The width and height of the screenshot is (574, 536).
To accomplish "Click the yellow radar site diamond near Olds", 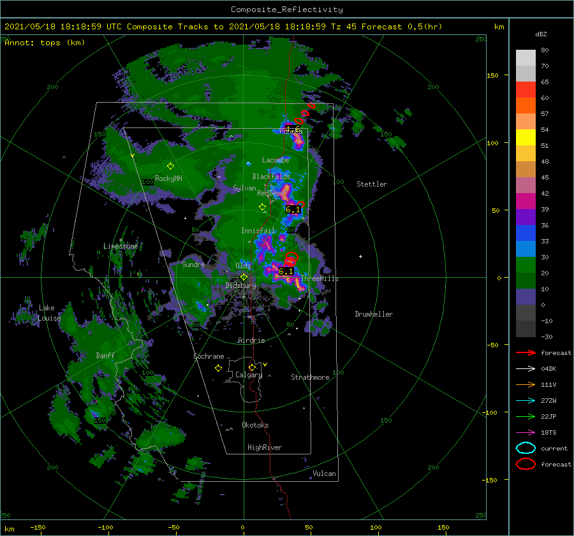I will tap(244, 277).
